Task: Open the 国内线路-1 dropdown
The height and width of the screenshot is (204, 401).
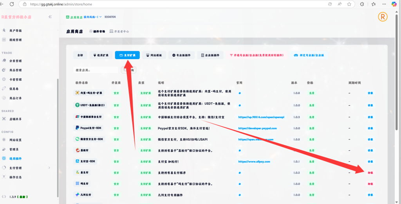Action: [92, 17]
